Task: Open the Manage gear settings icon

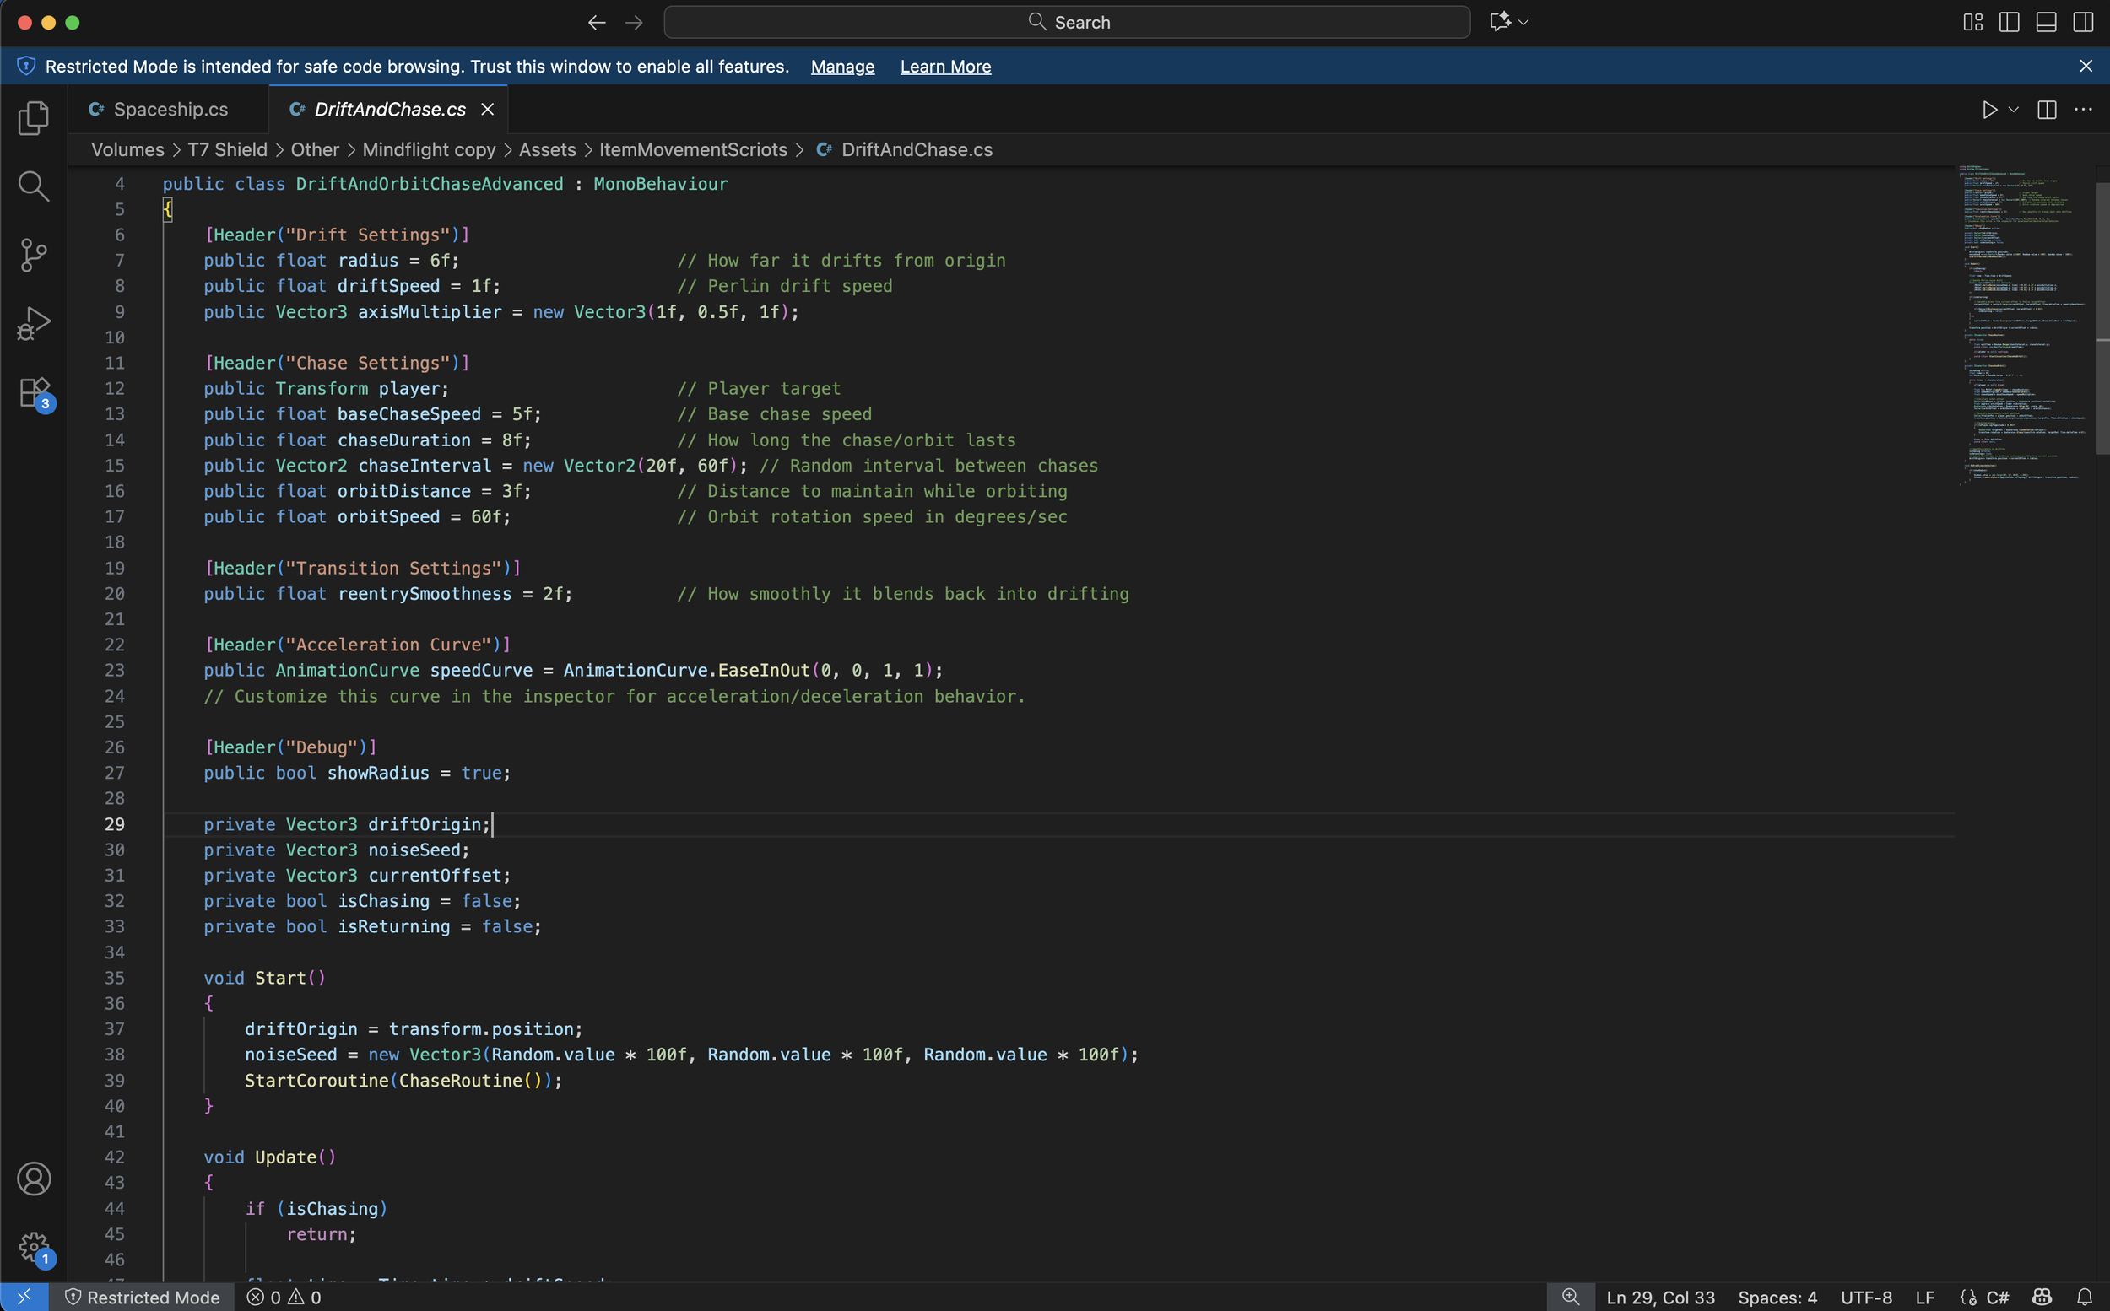Action: pyautogui.click(x=34, y=1248)
